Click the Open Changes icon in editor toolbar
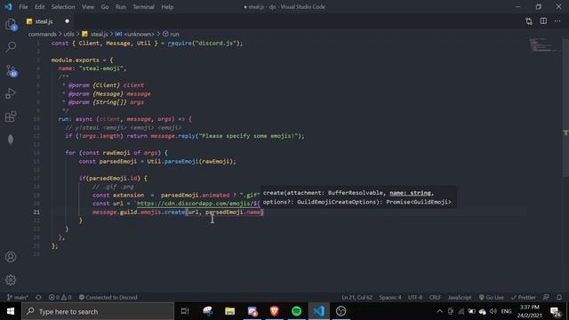The height and width of the screenshot is (320, 569). (x=529, y=21)
